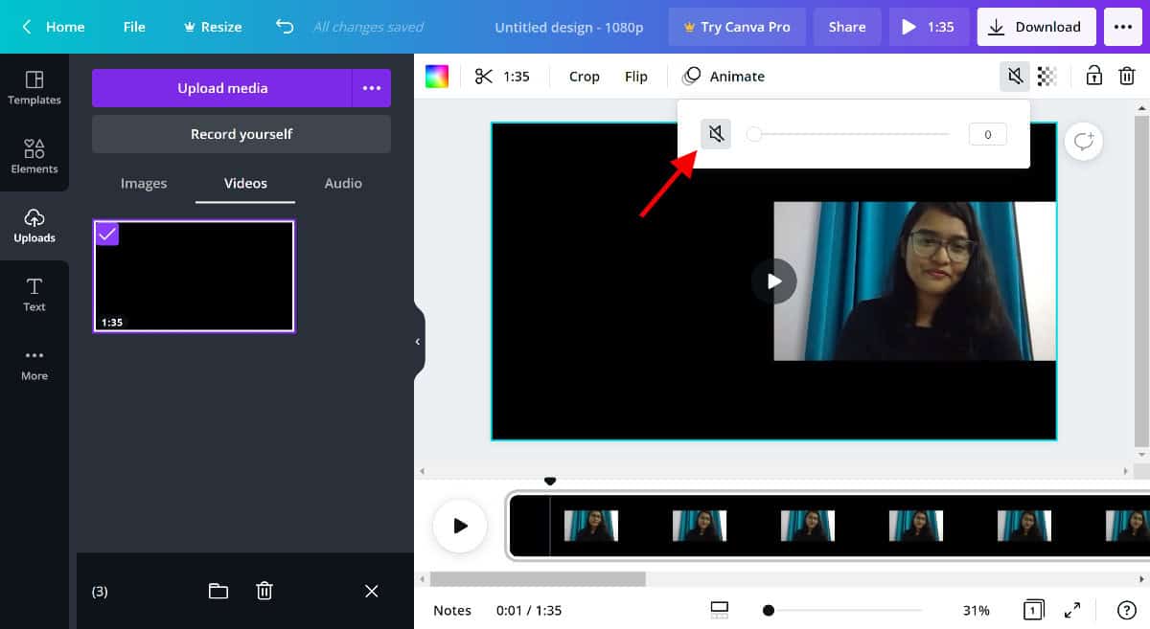Screen dimensions: 1150x629
Task: Open the rainbow color picker swatch
Action: (437, 77)
